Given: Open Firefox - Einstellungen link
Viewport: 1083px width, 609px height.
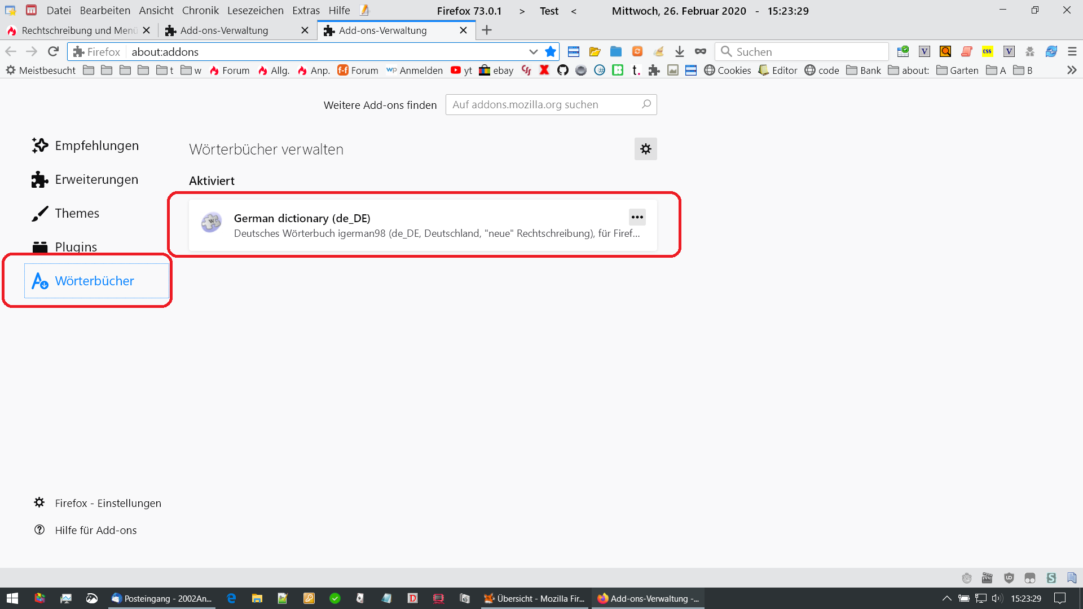Looking at the screenshot, I should tap(108, 503).
